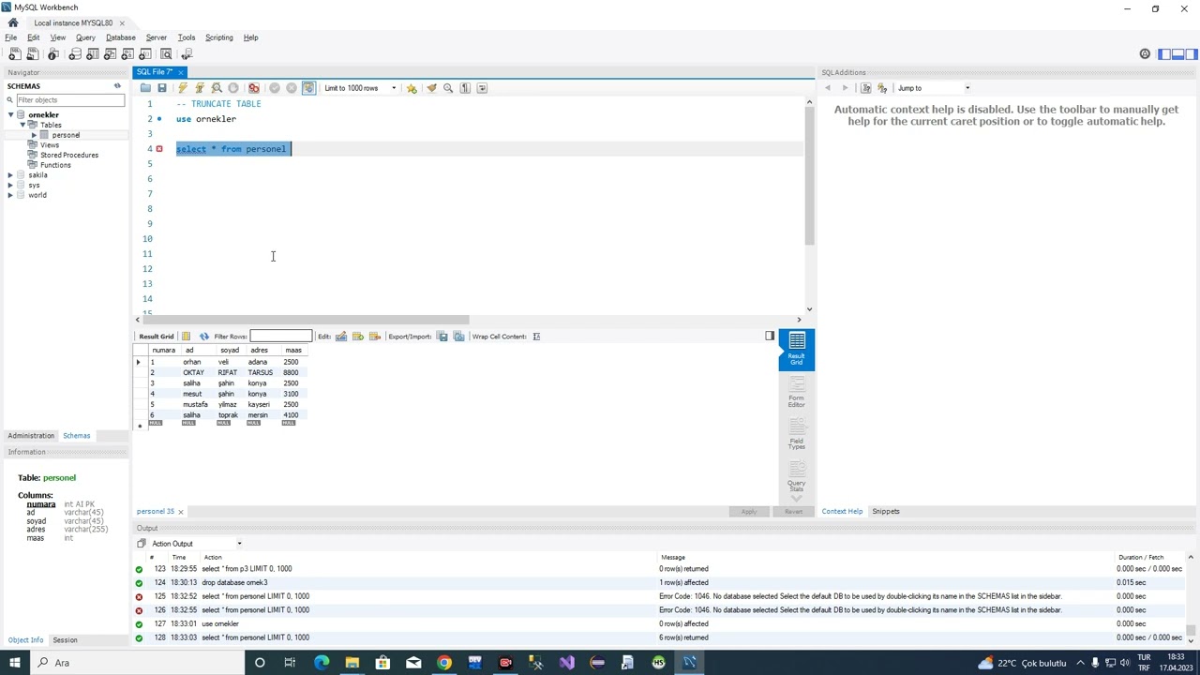This screenshot has height=675, width=1200.
Task: Edit the current row in result grid icon
Action: coord(341,337)
